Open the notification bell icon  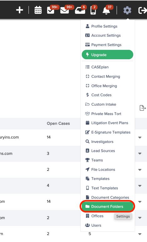point(106,11)
